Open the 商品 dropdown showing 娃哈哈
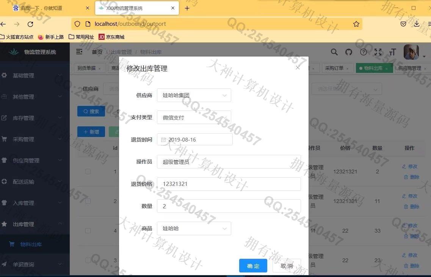 [194, 228]
